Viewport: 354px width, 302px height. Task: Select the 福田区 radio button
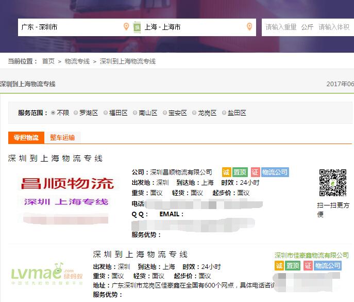[105, 113]
